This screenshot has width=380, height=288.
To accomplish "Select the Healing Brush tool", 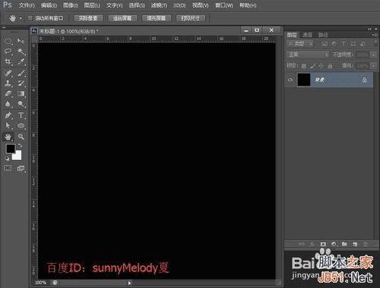I will pyautogui.click(x=8, y=73).
